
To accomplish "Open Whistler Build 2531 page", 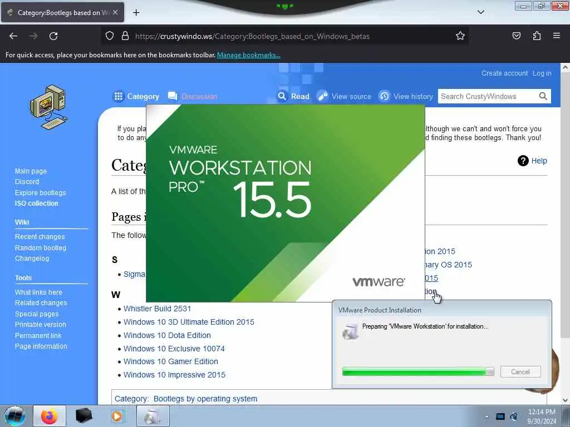I will coord(157,309).
